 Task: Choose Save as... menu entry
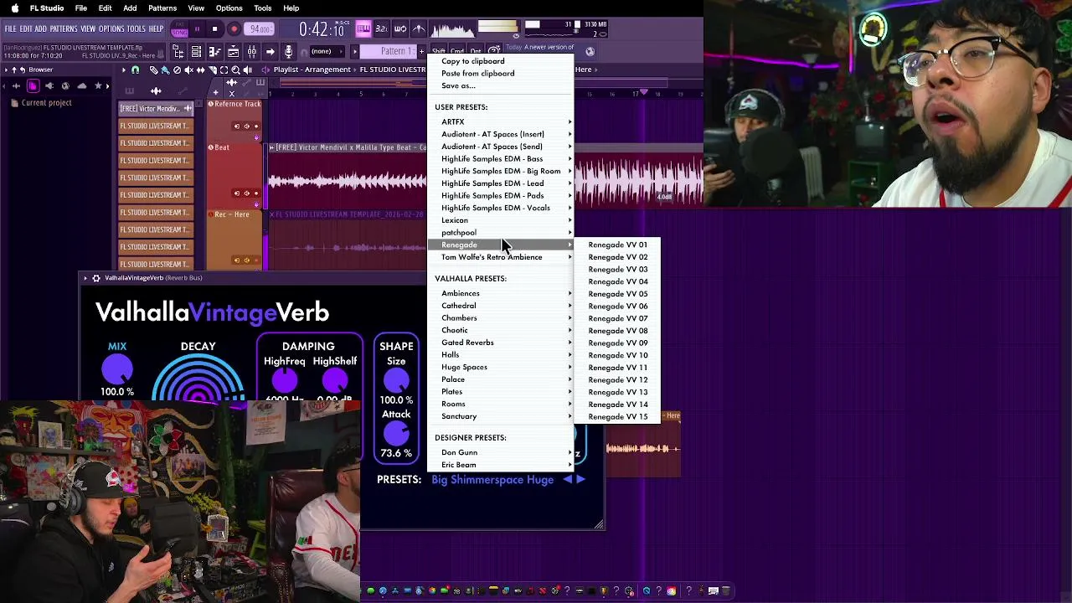(x=458, y=85)
